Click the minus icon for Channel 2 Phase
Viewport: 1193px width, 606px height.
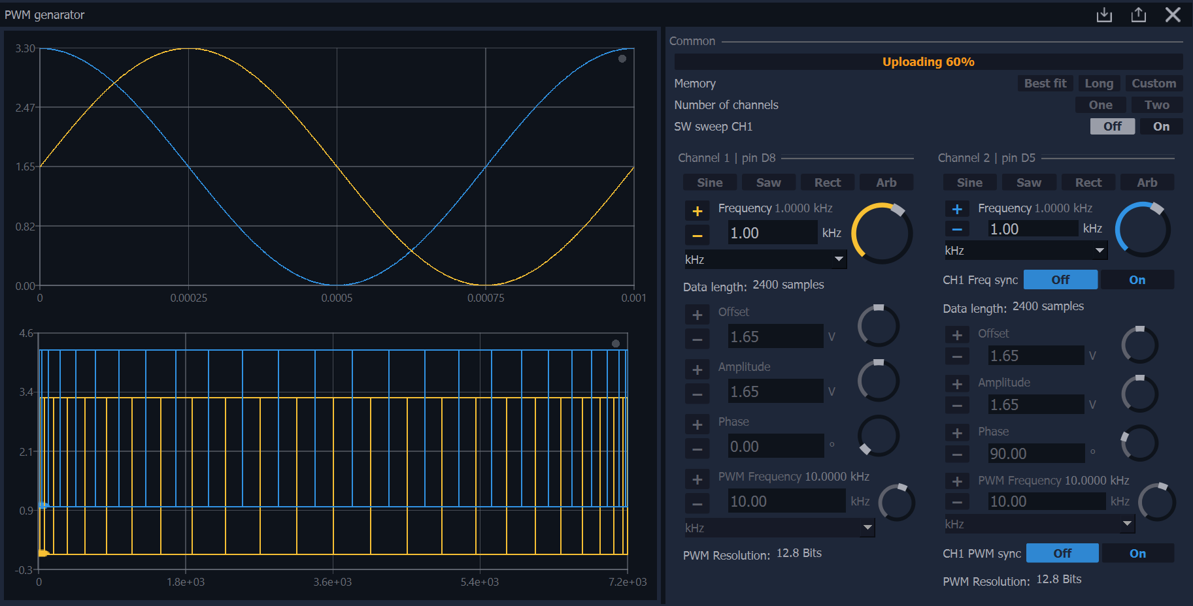(957, 455)
